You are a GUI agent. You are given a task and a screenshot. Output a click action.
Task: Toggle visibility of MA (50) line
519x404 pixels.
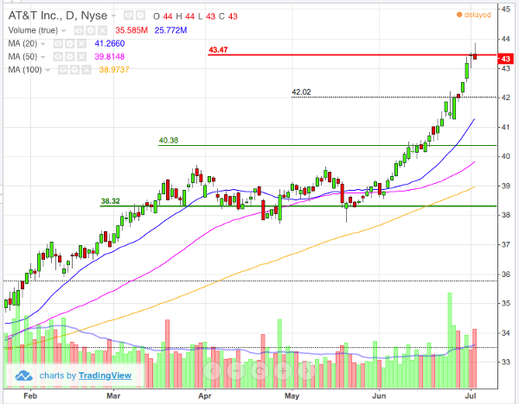[x=58, y=57]
